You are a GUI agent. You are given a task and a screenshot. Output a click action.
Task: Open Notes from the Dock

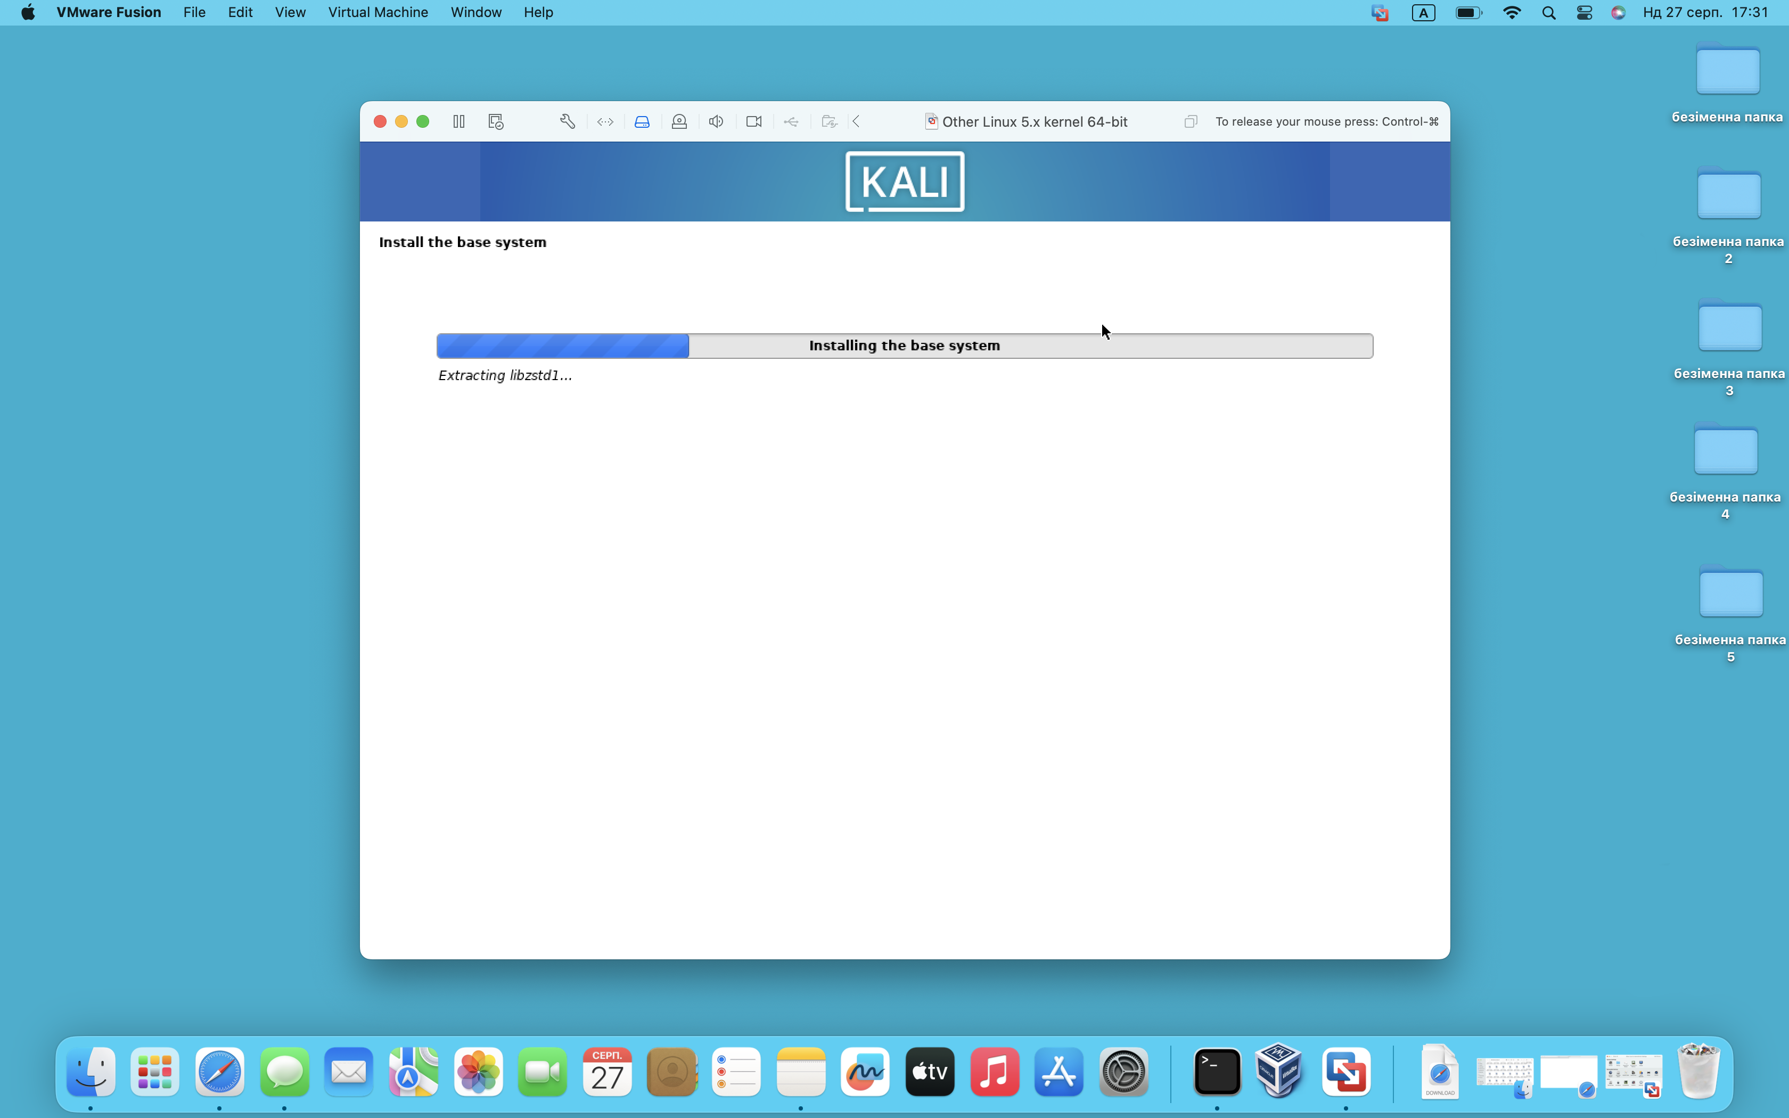pos(801,1071)
